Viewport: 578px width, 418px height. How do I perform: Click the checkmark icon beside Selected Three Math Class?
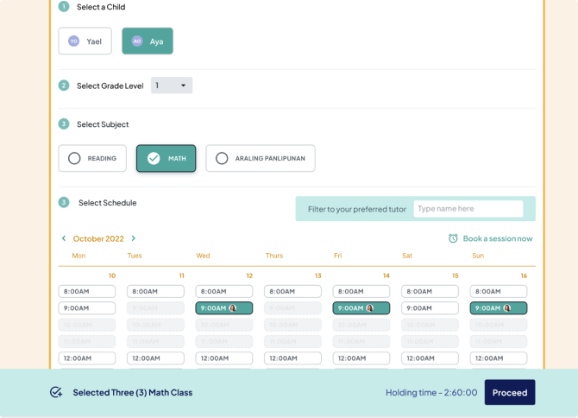coord(56,392)
